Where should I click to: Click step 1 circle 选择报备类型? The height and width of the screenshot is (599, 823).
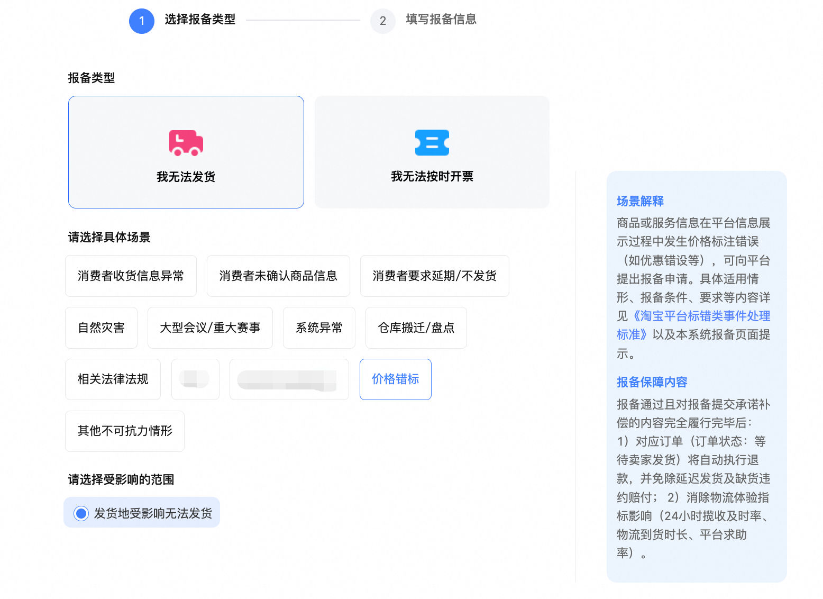pyautogui.click(x=142, y=21)
